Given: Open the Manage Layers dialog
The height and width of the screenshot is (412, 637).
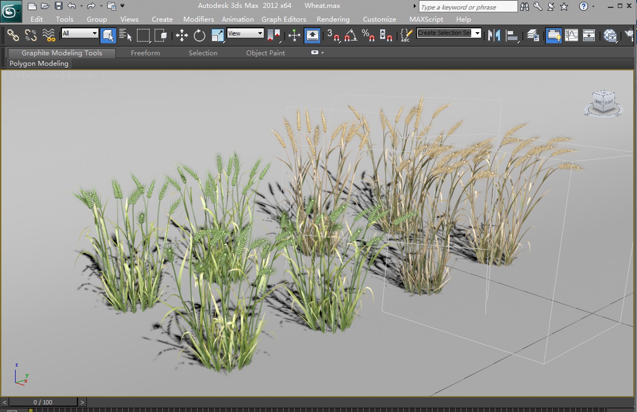Looking at the screenshot, I should [533, 35].
